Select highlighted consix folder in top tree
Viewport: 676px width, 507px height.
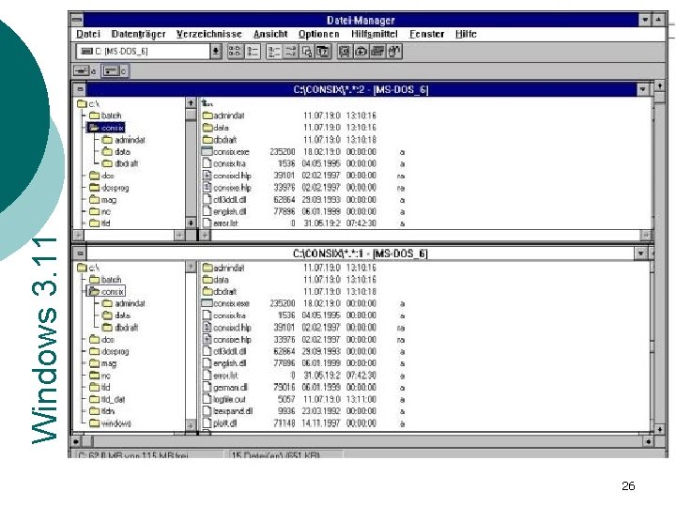(106, 128)
